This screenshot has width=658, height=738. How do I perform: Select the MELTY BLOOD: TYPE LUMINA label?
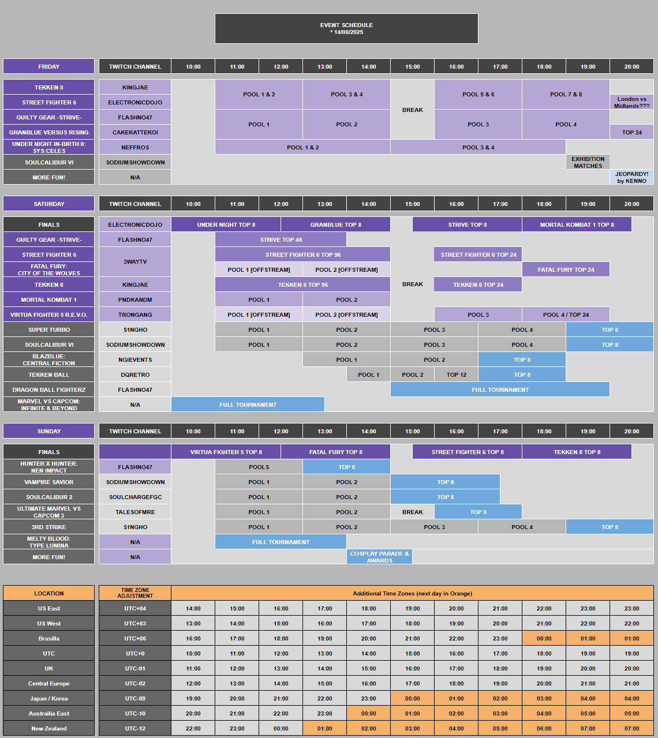(49, 542)
